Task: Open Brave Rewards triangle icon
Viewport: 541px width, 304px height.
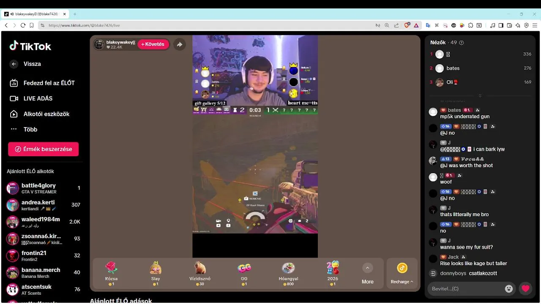Action: 416,25
